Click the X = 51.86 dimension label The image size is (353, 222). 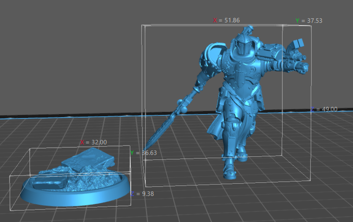point(226,20)
